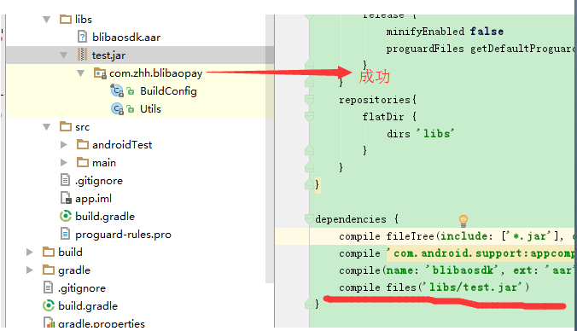The image size is (577, 331).
Task: Fold the flatDir block gutter marker
Action: tap(309, 117)
